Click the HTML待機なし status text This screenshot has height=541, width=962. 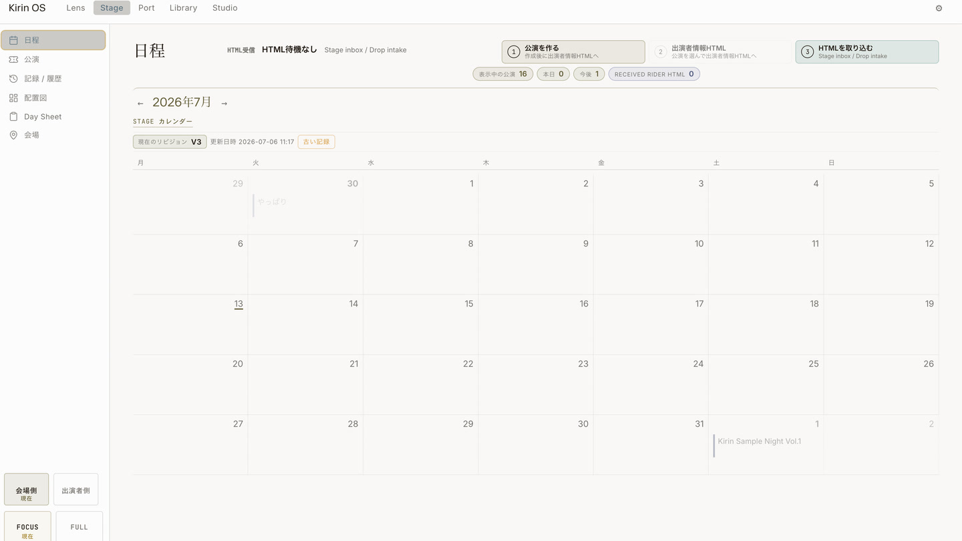[289, 49]
